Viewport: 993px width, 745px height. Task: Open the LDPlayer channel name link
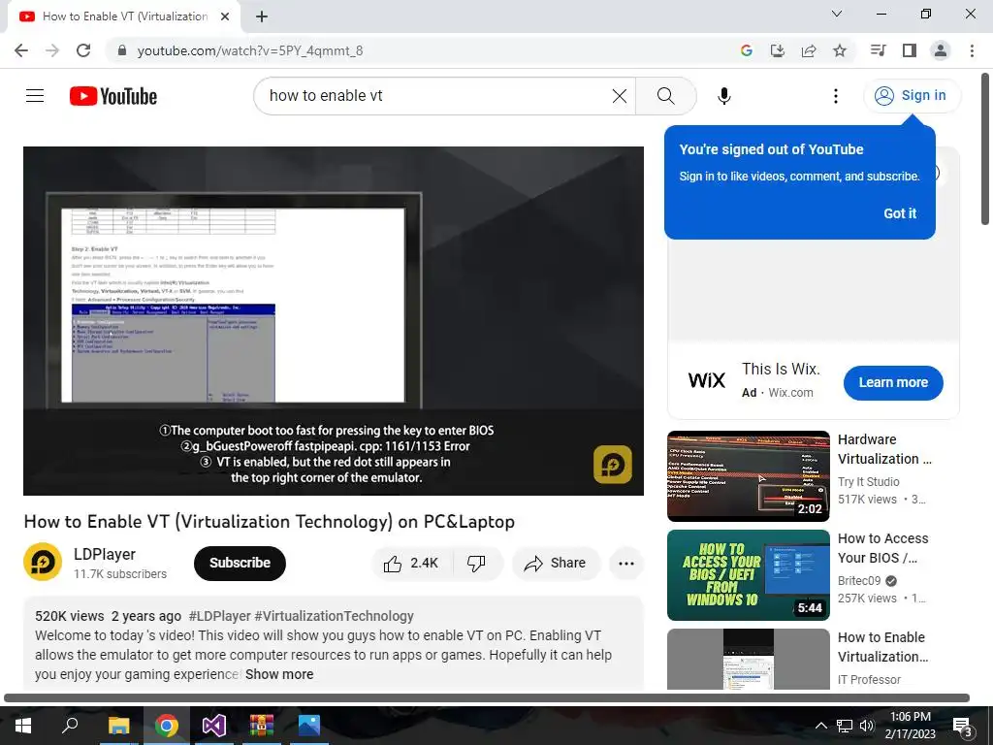coord(105,554)
